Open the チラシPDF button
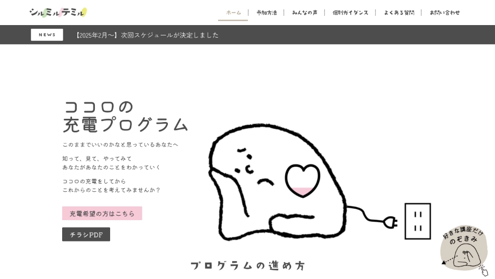 86,234
